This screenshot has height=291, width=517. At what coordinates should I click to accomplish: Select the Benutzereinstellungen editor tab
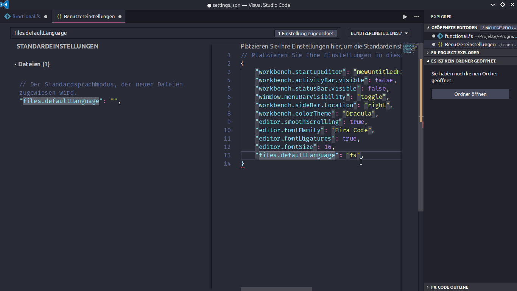point(89,17)
